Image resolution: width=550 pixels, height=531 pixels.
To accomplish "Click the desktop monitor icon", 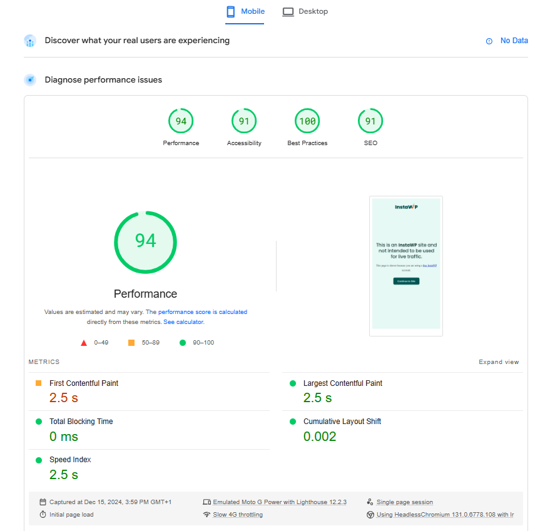I will 288,12.
